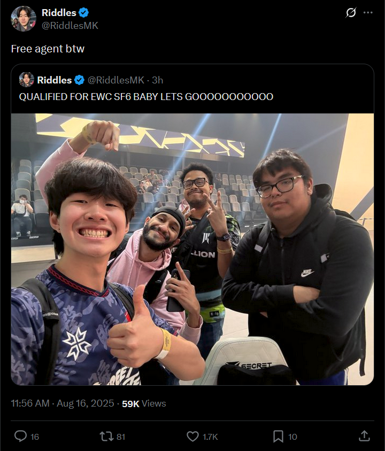Like the post with the heart icon
The width and height of the screenshot is (385, 451).
tap(192, 437)
